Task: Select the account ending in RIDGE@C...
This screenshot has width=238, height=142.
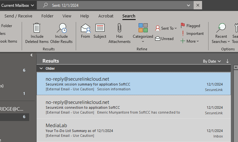Action: 12,109
